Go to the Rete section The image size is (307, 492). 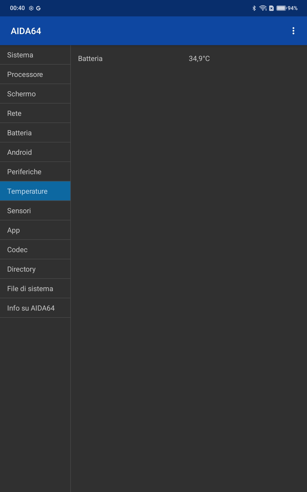tap(35, 113)
